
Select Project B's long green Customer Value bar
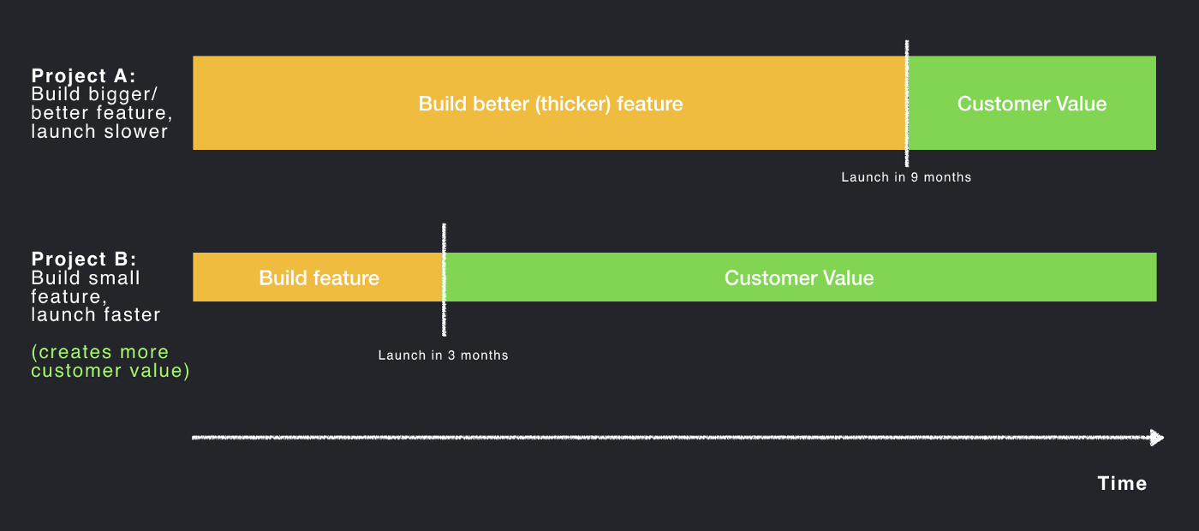pos(800,277)
